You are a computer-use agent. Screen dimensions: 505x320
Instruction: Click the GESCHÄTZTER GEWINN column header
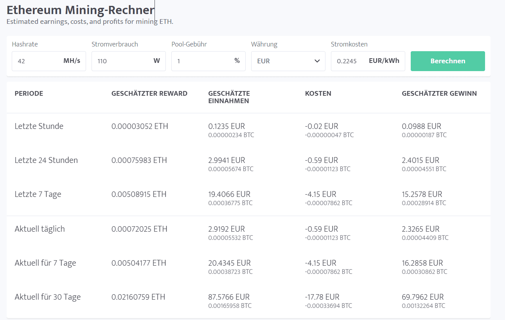pyautogui.click(x=439, y=93)
